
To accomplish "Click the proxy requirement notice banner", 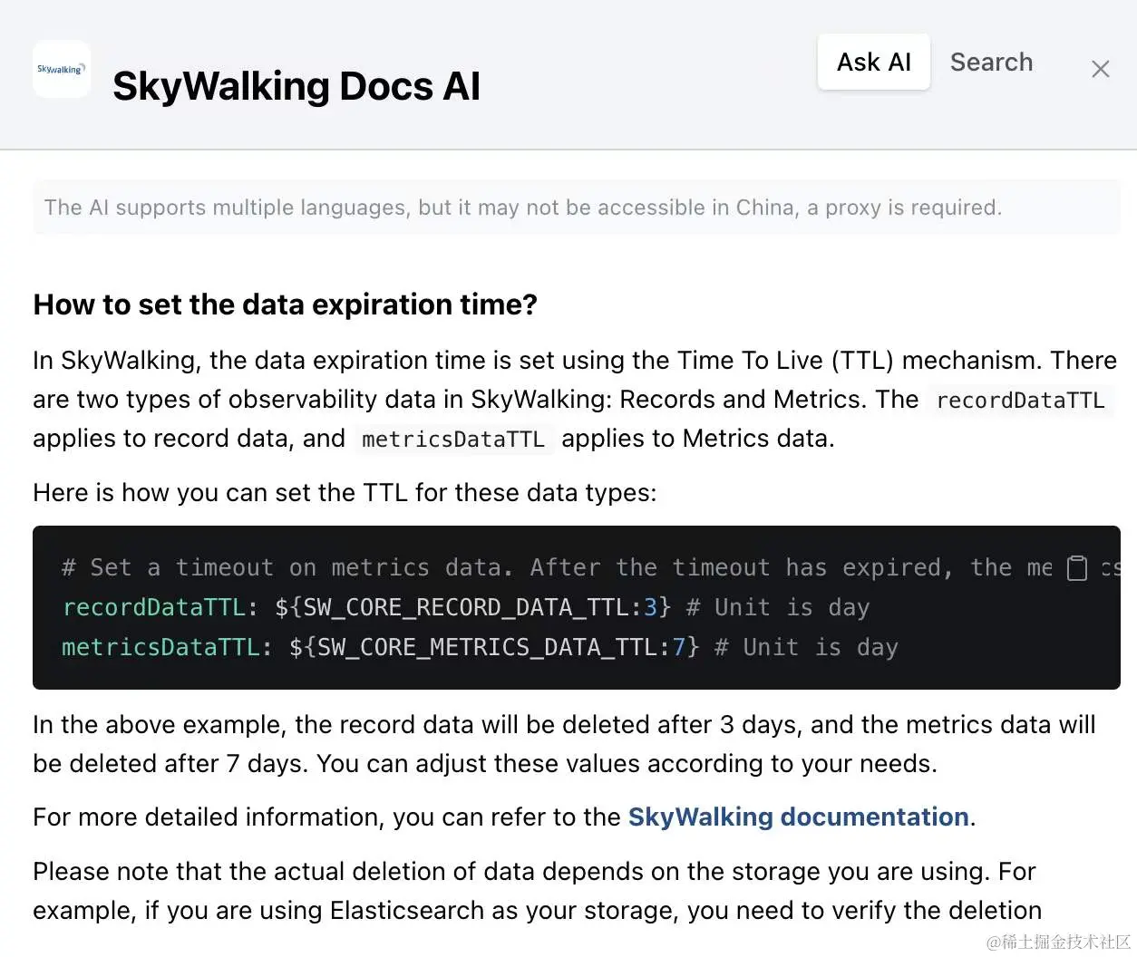I will click(x=522, y=208).
